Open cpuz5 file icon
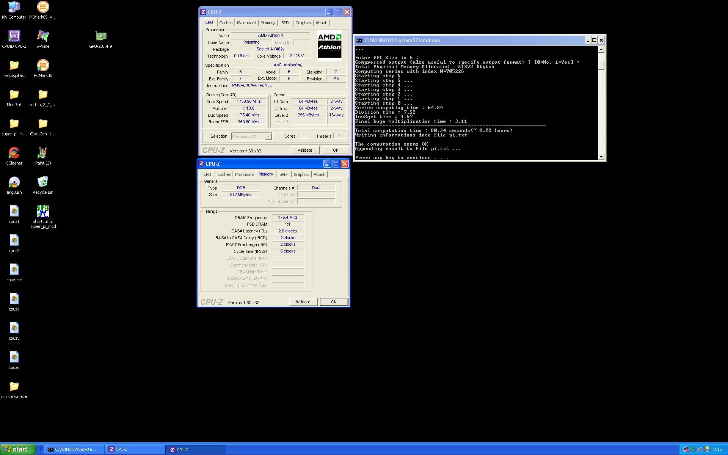 14,331
